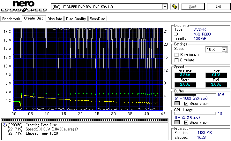Image resolution: width=231 pixels, height=141 pixels.
Task: Expand the PIONEER DVD-RW drive dropdown
Action: pyautogui.click(x=165, y=7)
